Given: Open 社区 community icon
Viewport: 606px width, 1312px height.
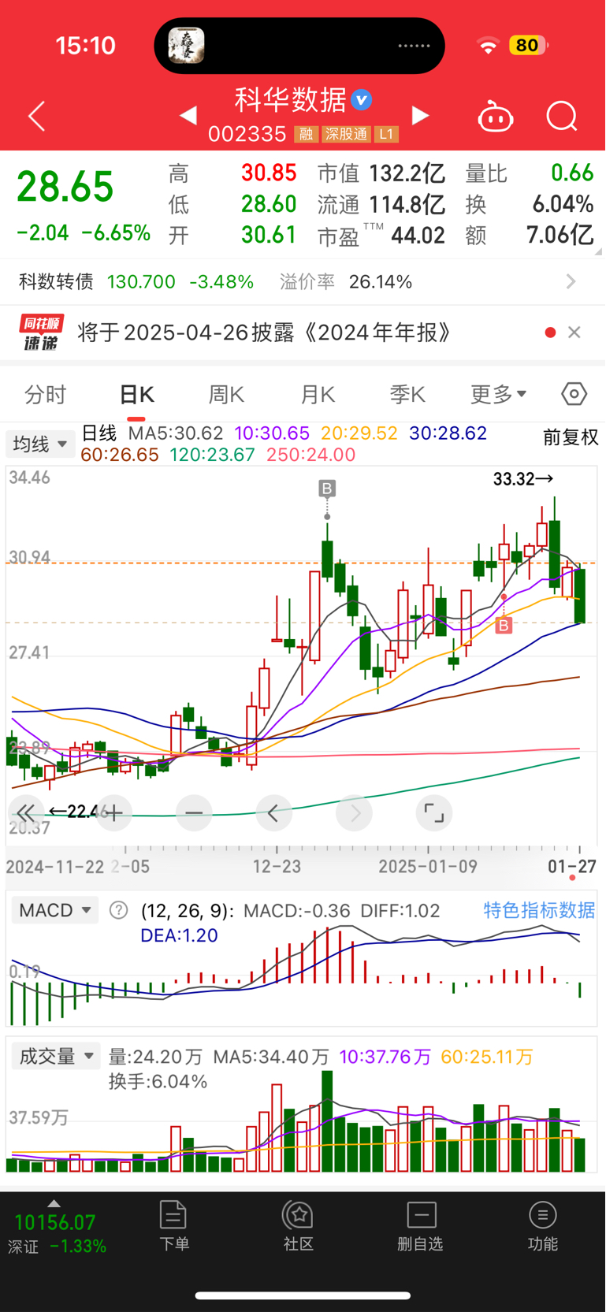Looking at the screenshot, I should click(299, 1225).
